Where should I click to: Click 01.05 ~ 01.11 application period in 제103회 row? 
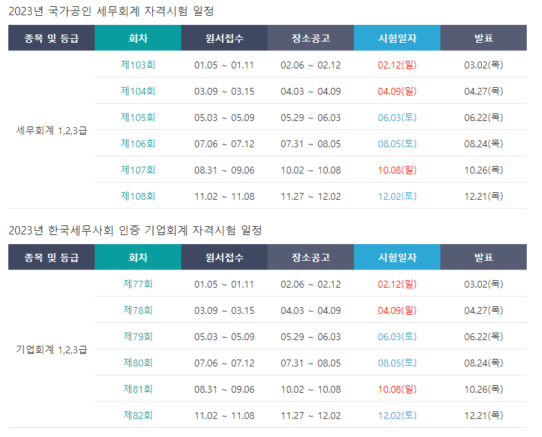click(x=224, y=65)
